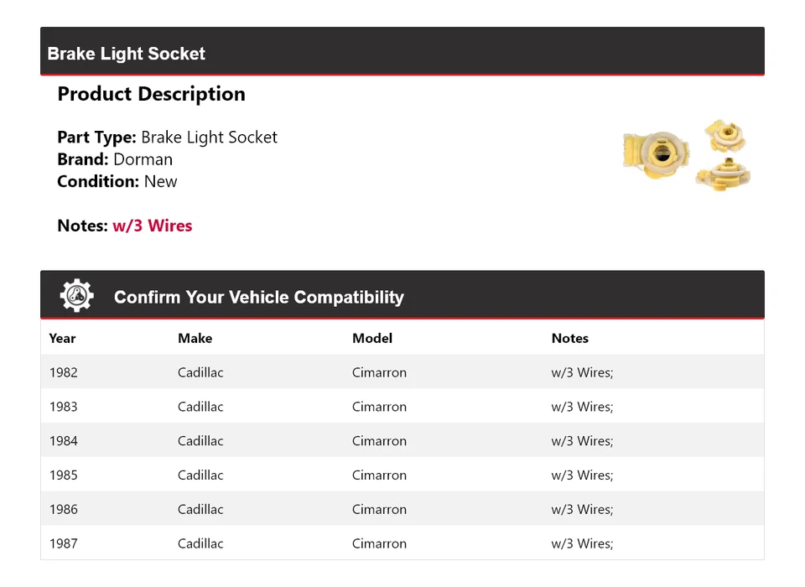Click Cadillac in the 1984 row
The image size is (805, 587).
[200, 441]
